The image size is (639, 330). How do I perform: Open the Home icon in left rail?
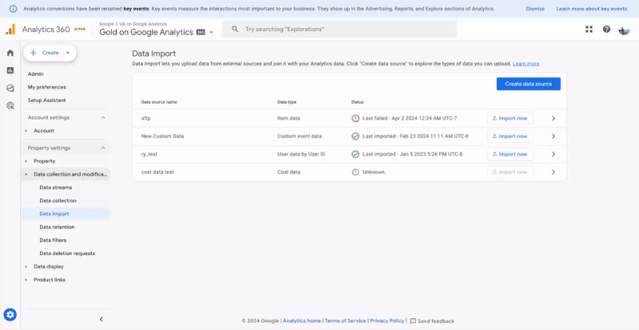click(x=10, y=53)
